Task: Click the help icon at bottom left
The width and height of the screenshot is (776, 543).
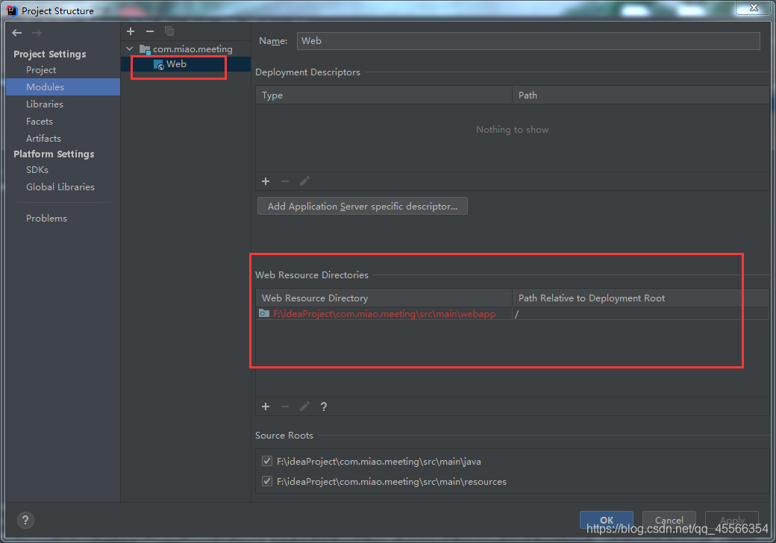Action: point(25,520)
